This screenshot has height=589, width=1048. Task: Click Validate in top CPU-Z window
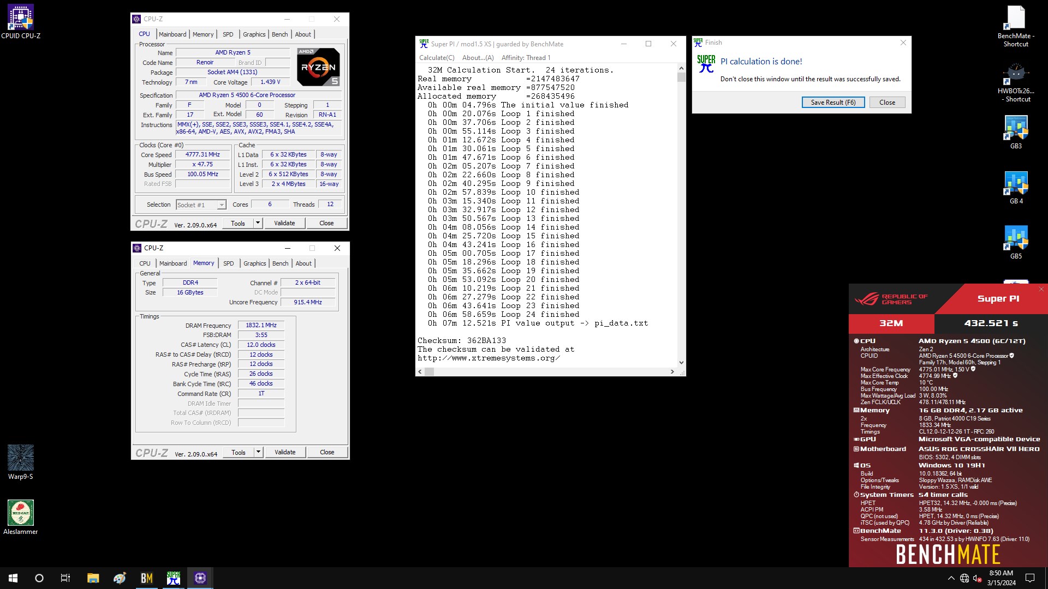[284, 223]
